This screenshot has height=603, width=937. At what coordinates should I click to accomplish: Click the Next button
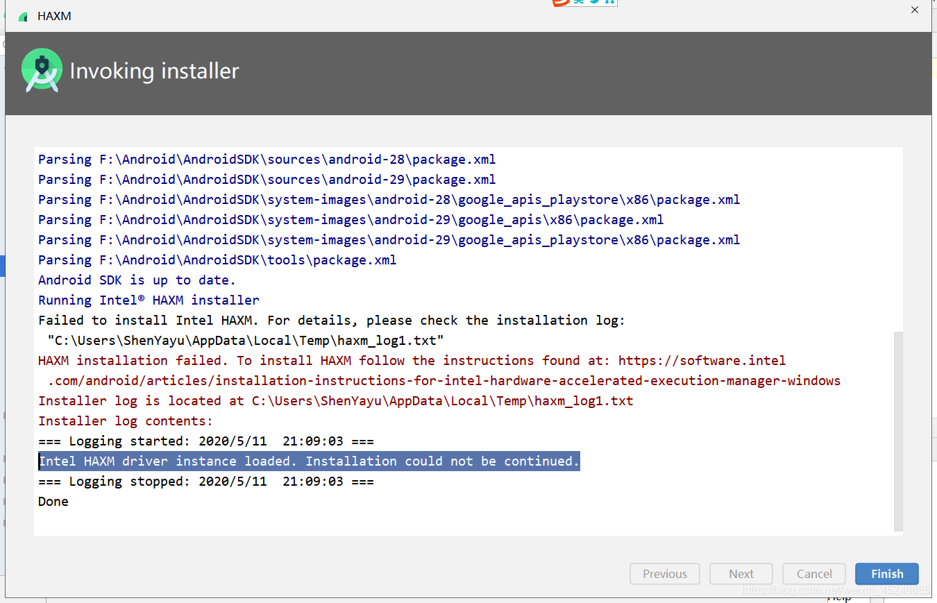741,574
